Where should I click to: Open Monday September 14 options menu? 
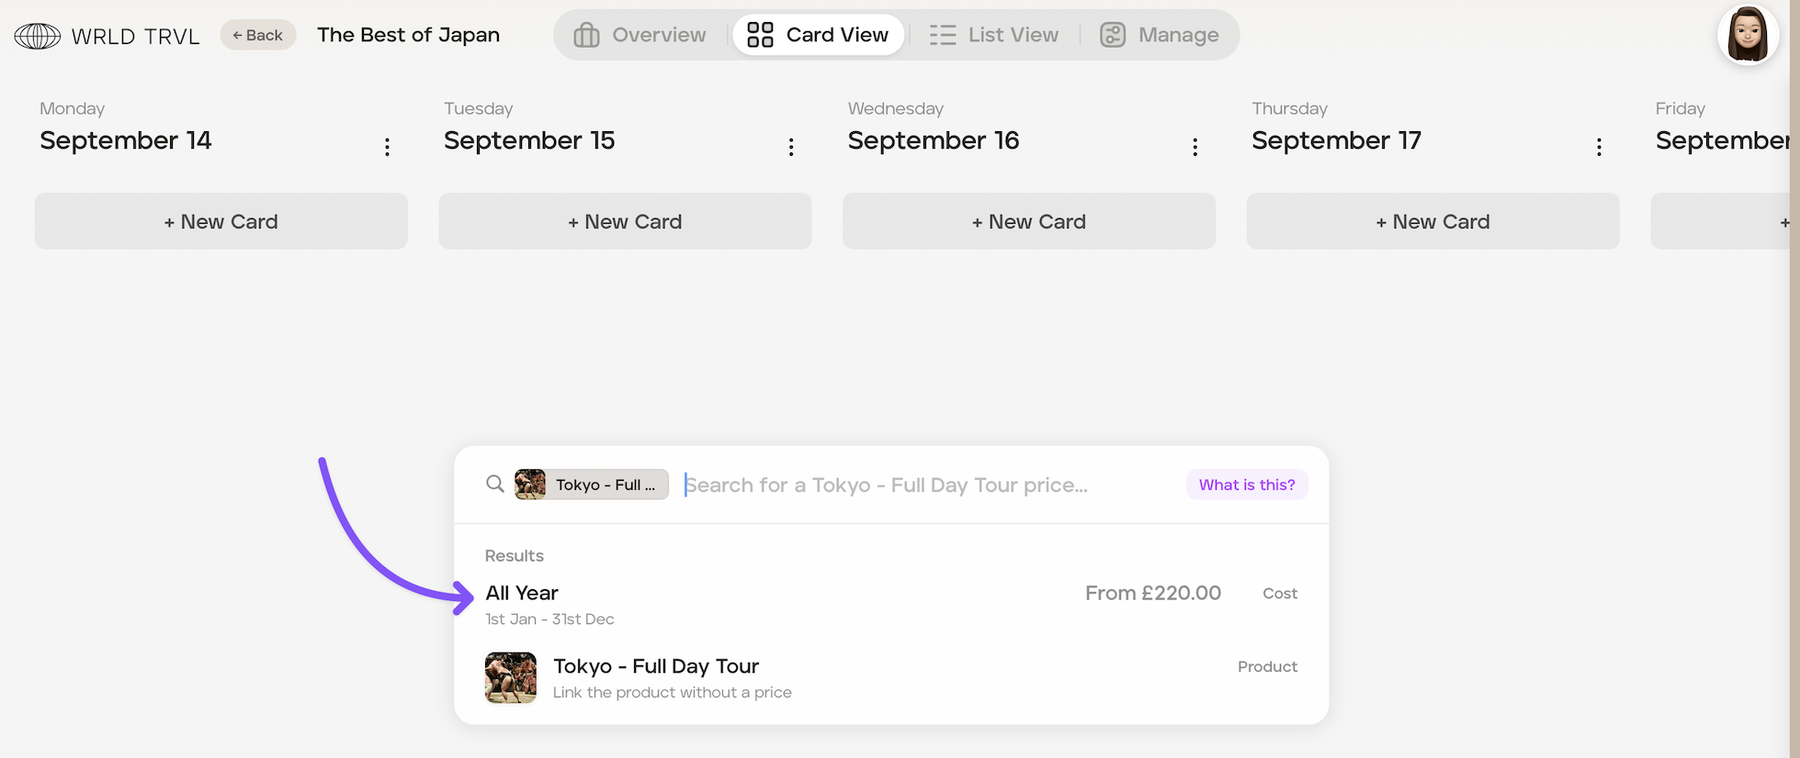point(387,147)
